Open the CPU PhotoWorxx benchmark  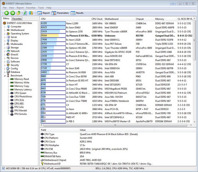click(x=23, y=97)
